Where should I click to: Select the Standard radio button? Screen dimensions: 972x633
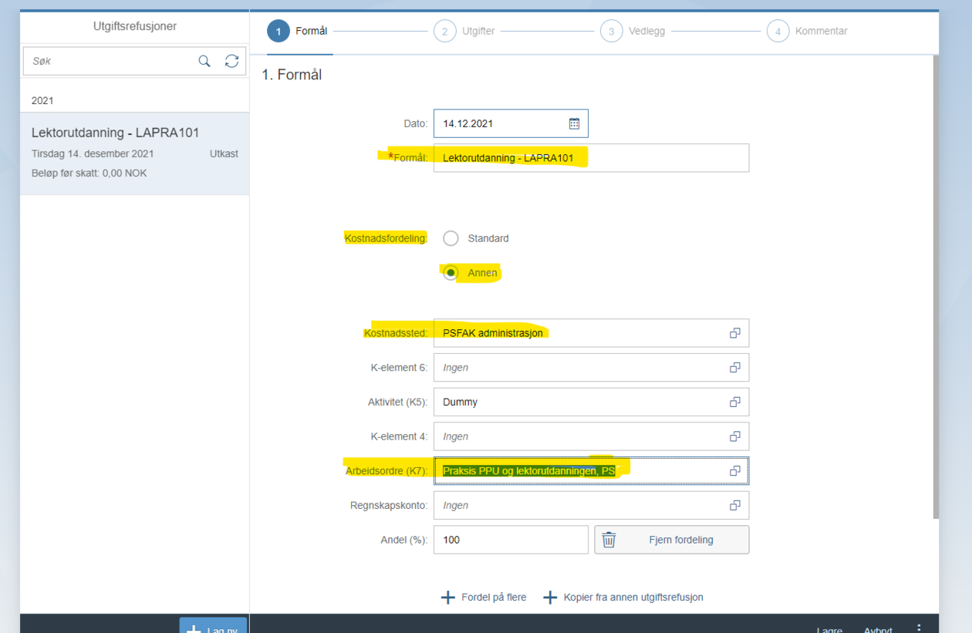451,238
